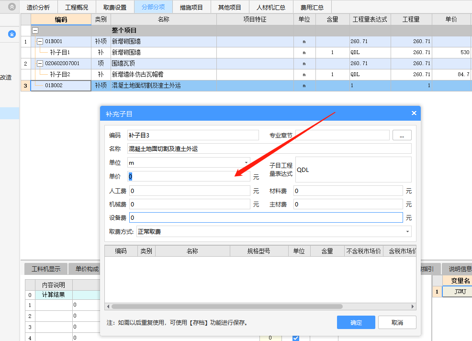Open the 单位 dropdown in the dialog
Screen dimensions: 472x341
(x=246, y=163)
